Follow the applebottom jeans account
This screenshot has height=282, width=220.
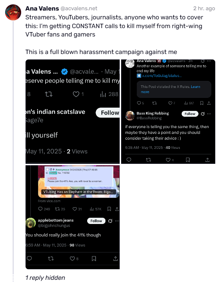point(96,221)
